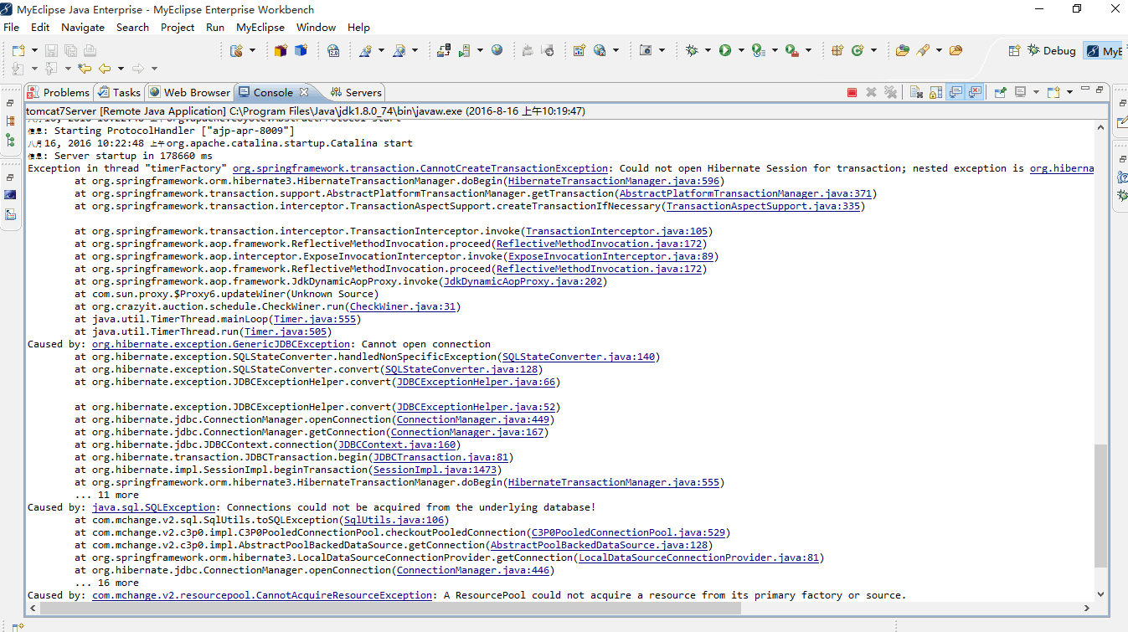
Task: Open the MyEclipse menu
Action: coord(260,27)
